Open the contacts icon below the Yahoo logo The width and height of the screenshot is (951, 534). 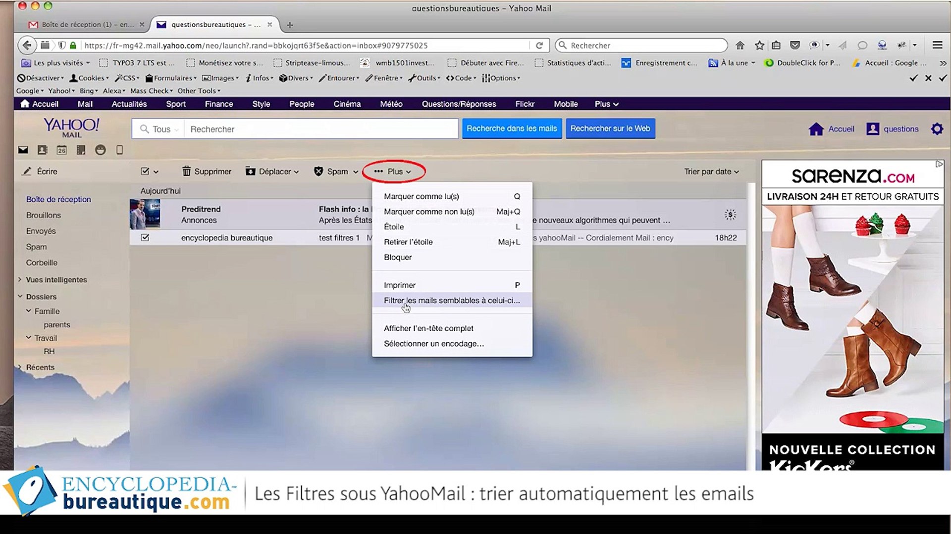[x=42, y=150]
